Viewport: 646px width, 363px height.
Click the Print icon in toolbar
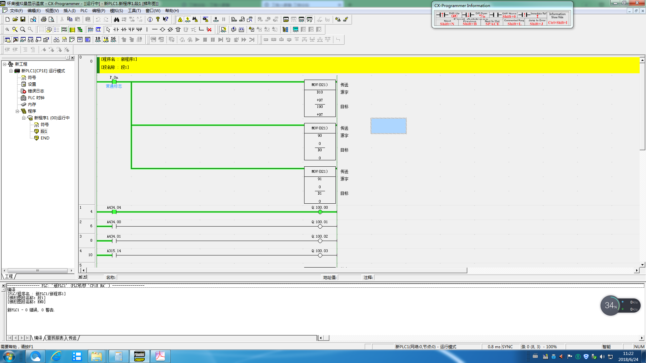[43, 19]
